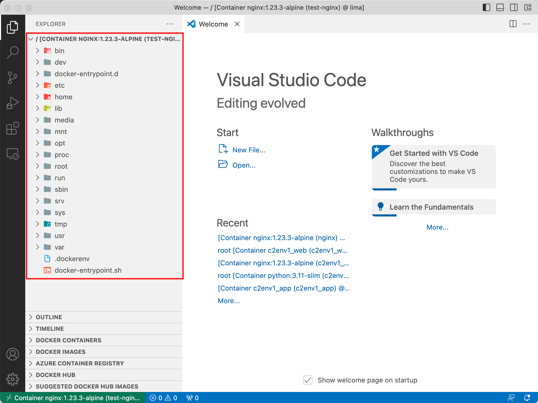The width and height of the screenshot is (538, 403).
Task: Open the Search view in activity bar
Action: [x=12, y=52]
